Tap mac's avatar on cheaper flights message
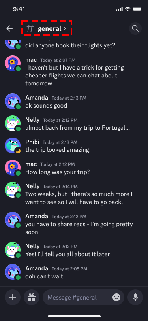 pyautogui.click(x=13, y=63)
